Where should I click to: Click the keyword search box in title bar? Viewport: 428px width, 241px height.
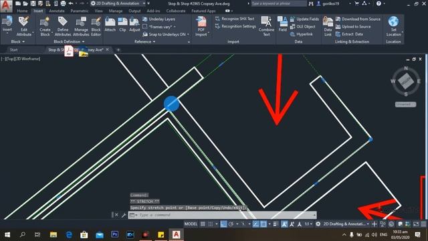[x=279, y=3]
